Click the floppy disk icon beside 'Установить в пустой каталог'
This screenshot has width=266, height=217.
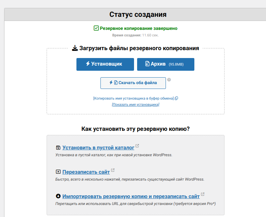click(x=58, y=148)
